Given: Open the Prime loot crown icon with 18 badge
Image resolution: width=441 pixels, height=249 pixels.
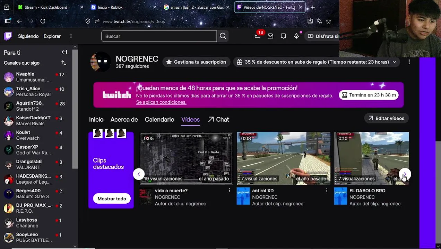Looking at the screenshot, I should coord(257,36).
